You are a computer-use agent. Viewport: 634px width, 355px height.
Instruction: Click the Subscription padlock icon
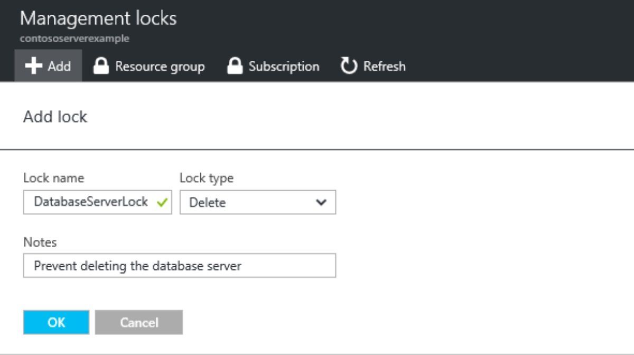tap(234, 66)
